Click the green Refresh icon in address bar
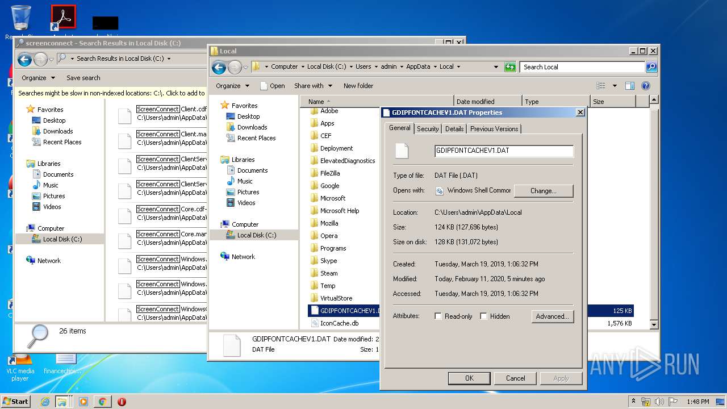Screen dimensions: 727x409 (510, 66)
